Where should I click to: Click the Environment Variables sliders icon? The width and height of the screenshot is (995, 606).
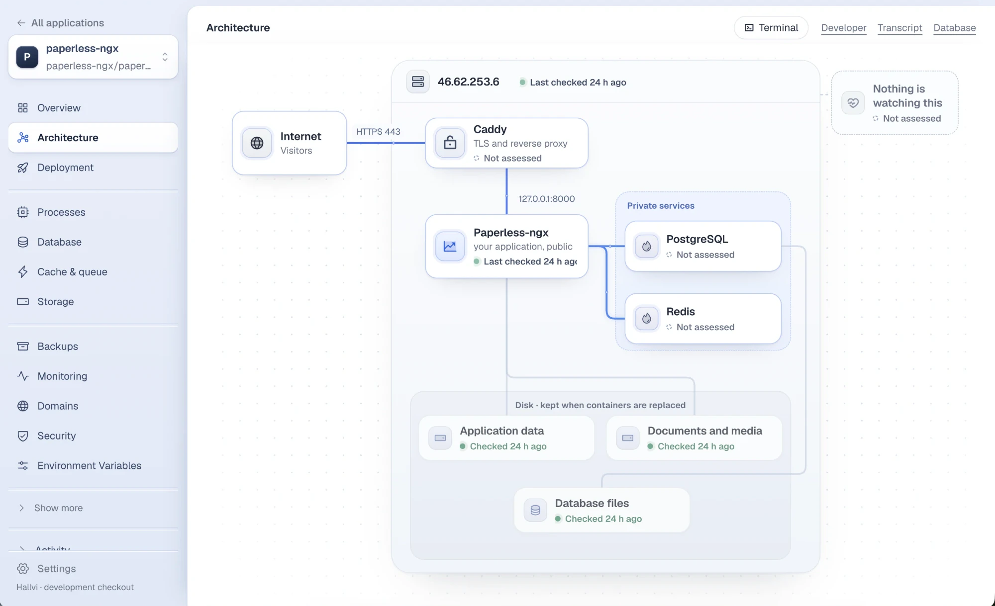[23, 466]
